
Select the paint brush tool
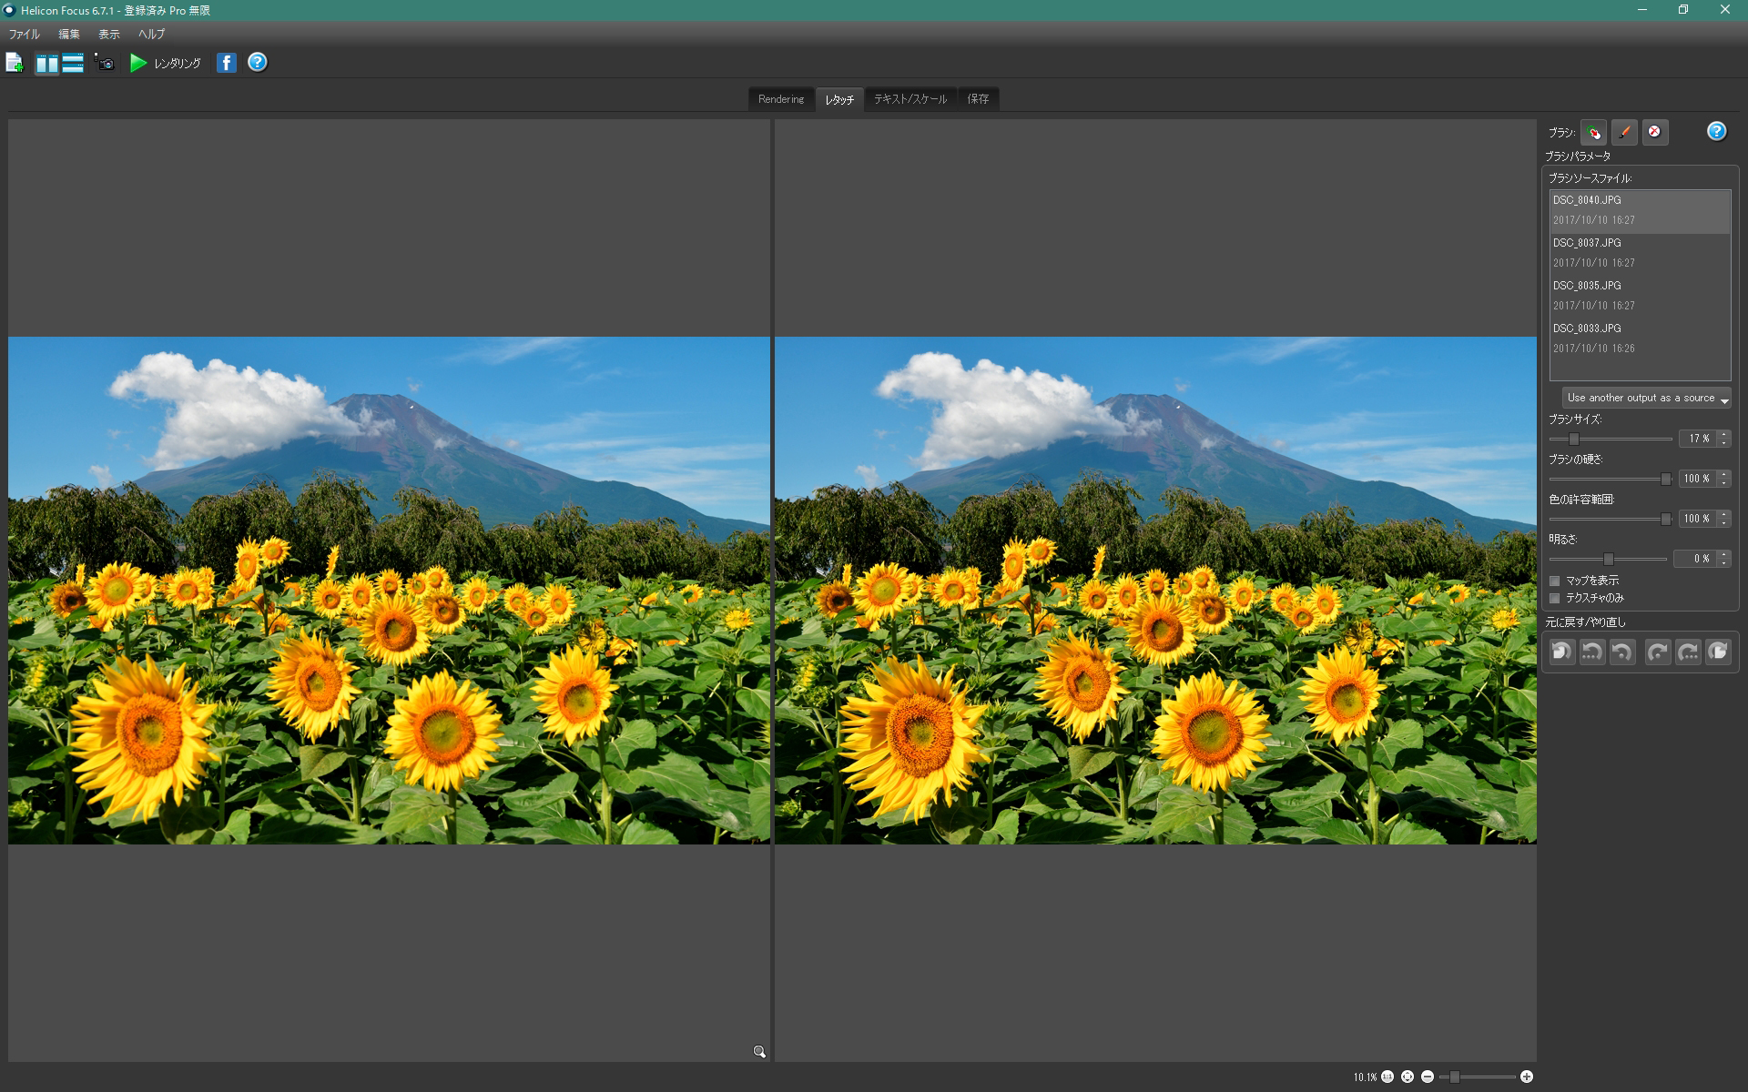(x=1624, y=132)
